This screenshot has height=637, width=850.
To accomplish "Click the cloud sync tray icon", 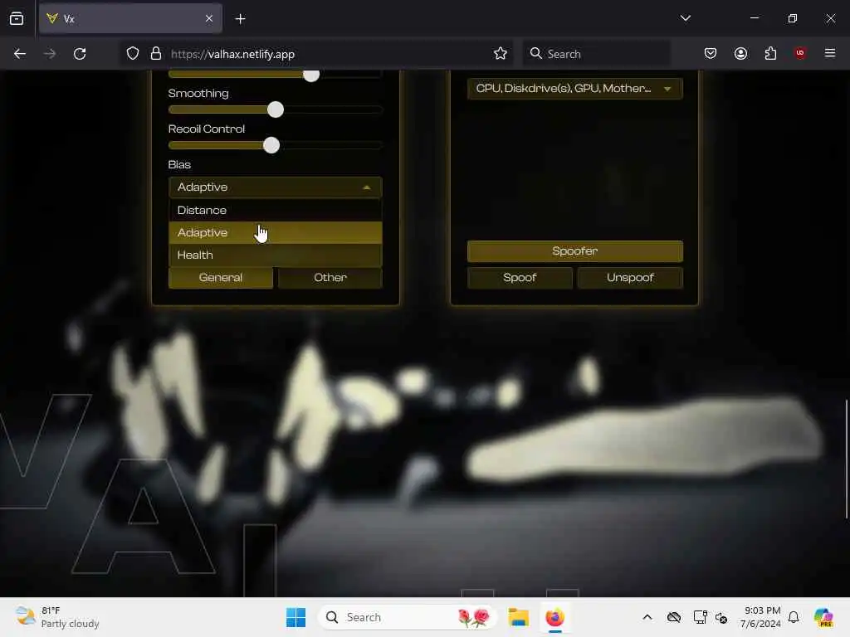I will tap(674, 617).
